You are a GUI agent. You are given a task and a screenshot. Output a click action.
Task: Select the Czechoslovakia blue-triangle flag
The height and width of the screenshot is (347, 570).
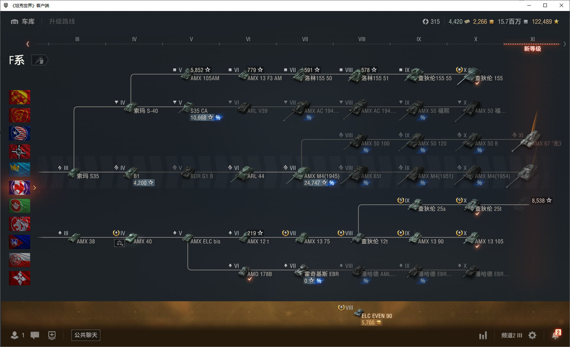[x=20, y=242]
